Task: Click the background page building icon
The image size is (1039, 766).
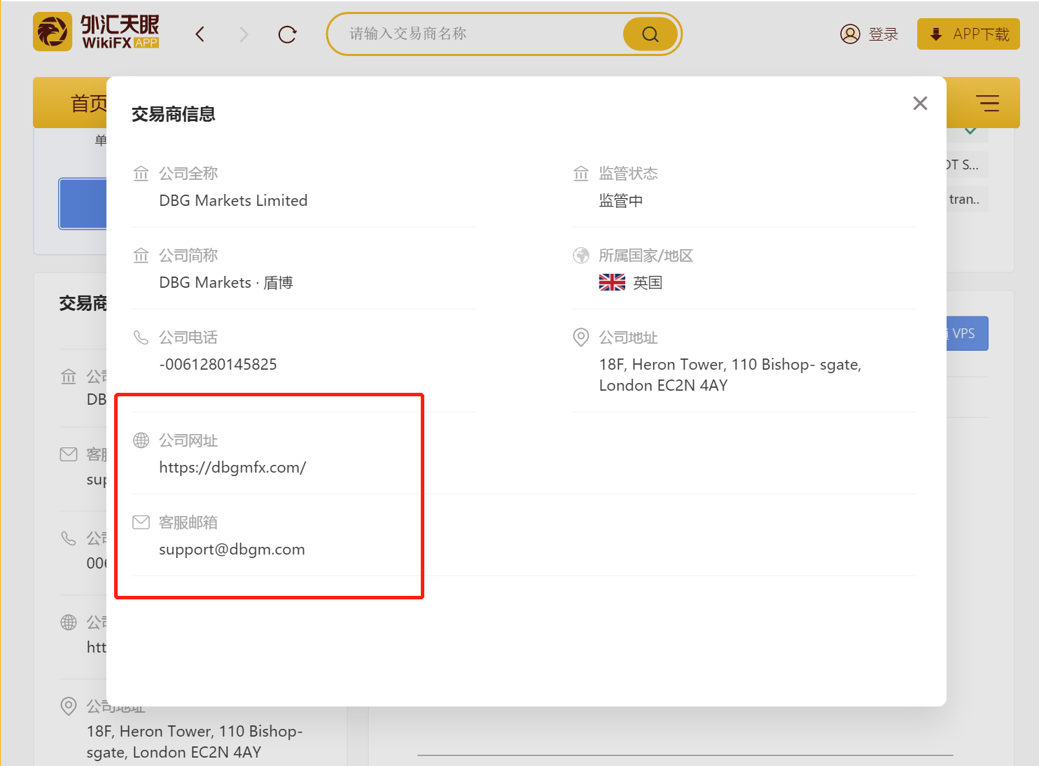Action: pyautogui.click(x=69, y=377)
